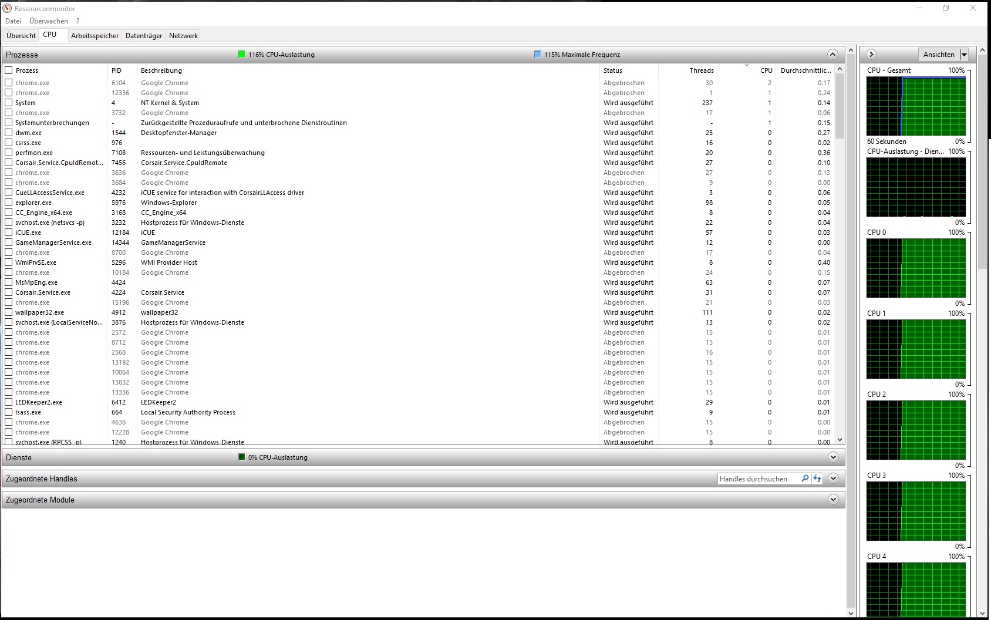Image resolution: width=991 pixels, height=620 pixels.
Task: Sort by the Threads column header
Action: click(687, 70)
